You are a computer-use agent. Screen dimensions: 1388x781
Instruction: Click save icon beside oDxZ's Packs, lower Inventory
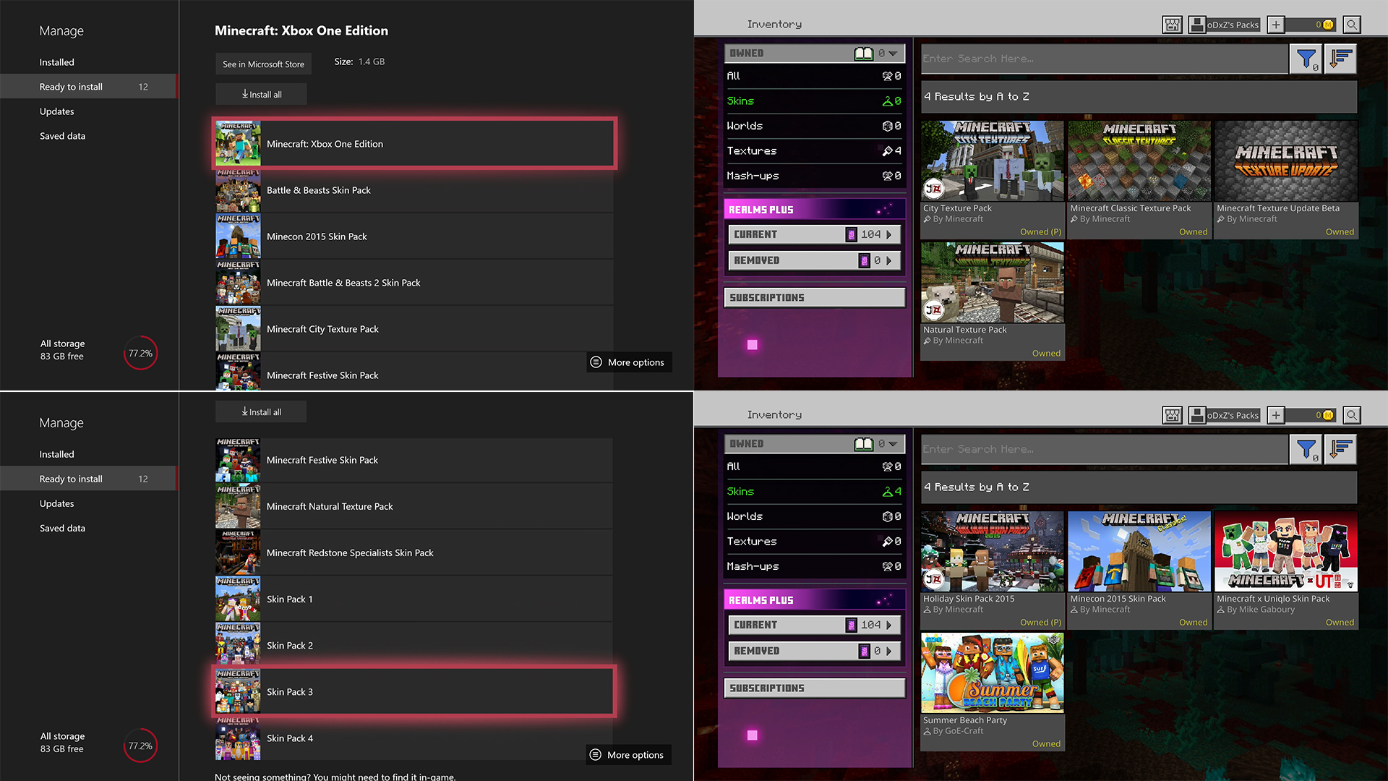[x=1197, y=415]
